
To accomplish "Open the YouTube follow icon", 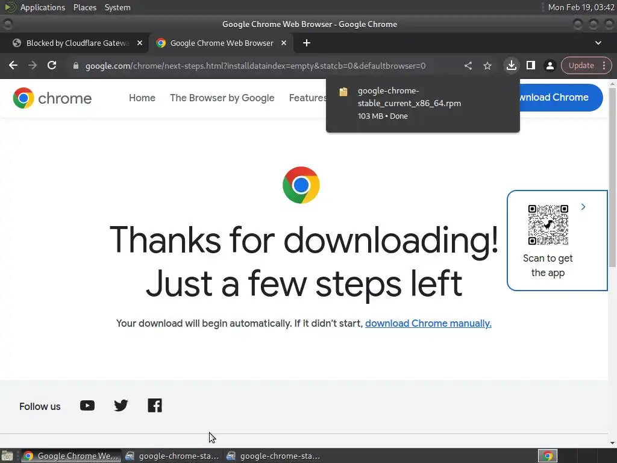I will pos(87,406).
